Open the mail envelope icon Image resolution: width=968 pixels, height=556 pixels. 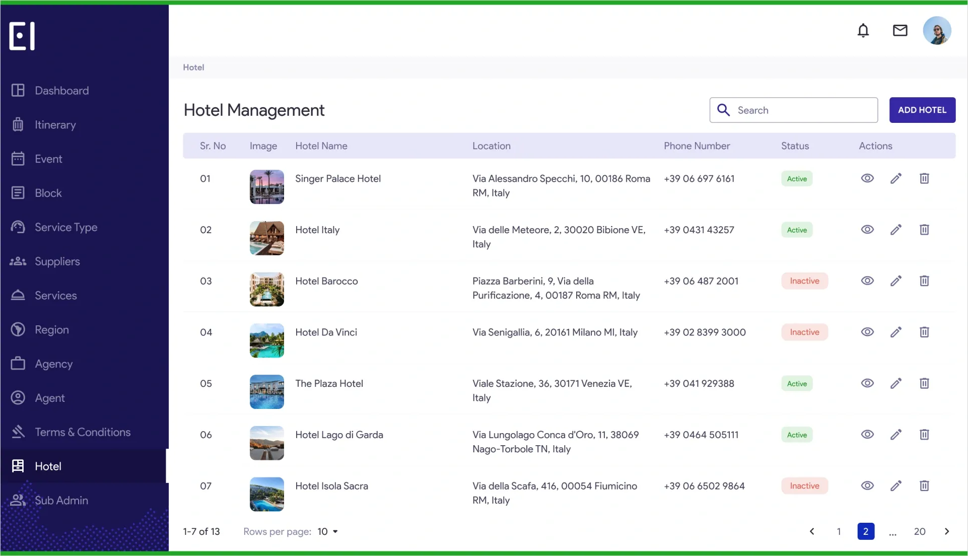(900, 31)
